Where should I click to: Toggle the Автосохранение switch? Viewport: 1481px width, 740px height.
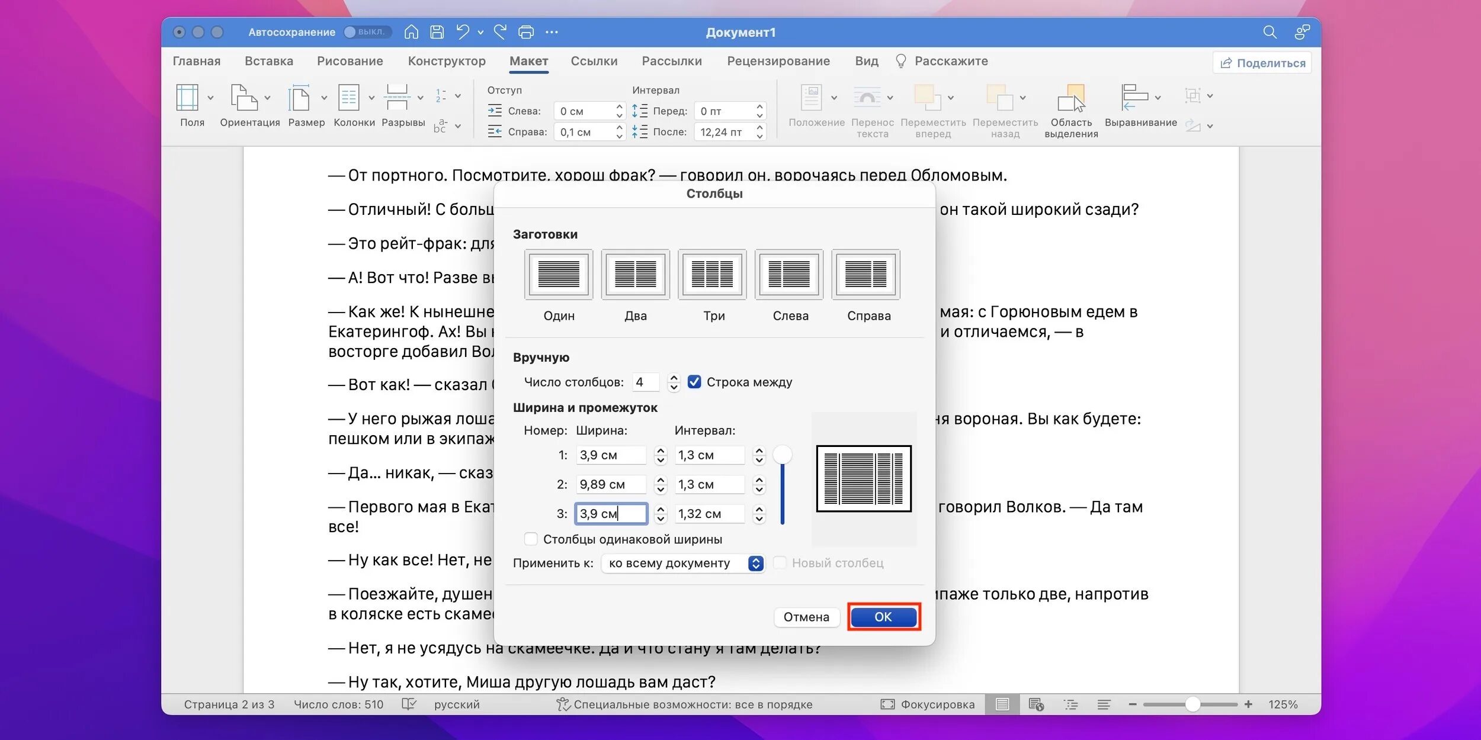point(367,32)
